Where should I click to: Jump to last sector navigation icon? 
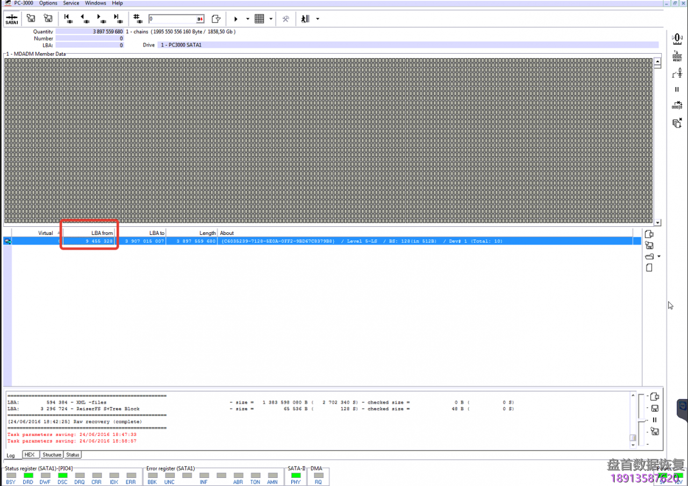click(116, 19)
